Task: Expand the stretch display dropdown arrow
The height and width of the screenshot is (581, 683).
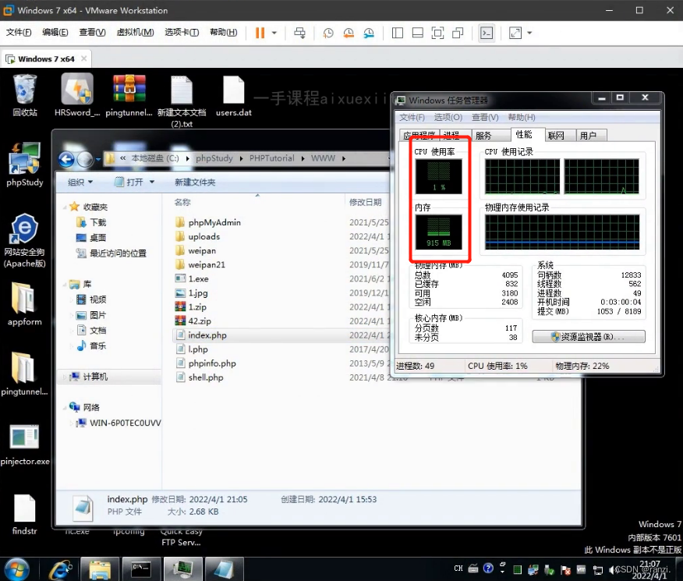Action: pos(529,33)
